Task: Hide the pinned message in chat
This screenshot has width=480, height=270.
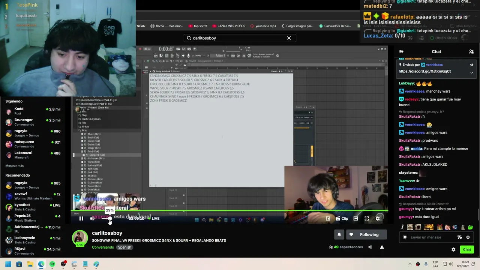Action: 472,64
